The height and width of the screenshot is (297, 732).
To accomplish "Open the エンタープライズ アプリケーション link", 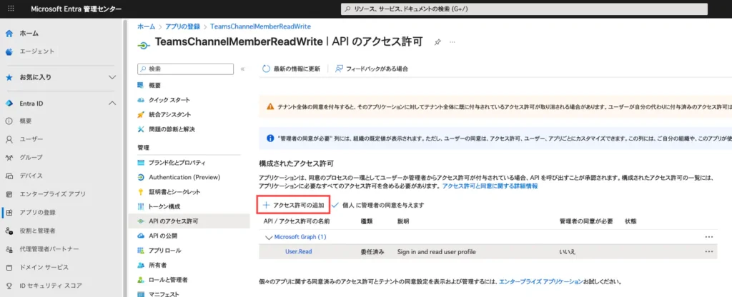I will click(540, 282).
